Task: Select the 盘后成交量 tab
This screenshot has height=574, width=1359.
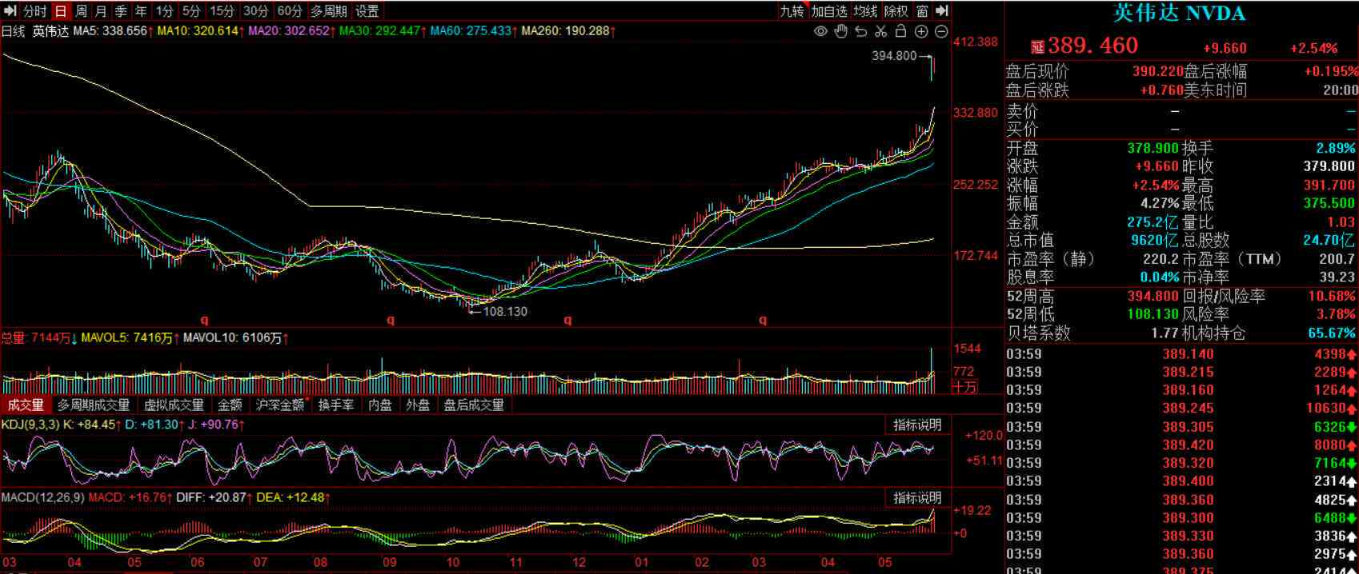Action: pyautogui.click(x=475, y=405)
